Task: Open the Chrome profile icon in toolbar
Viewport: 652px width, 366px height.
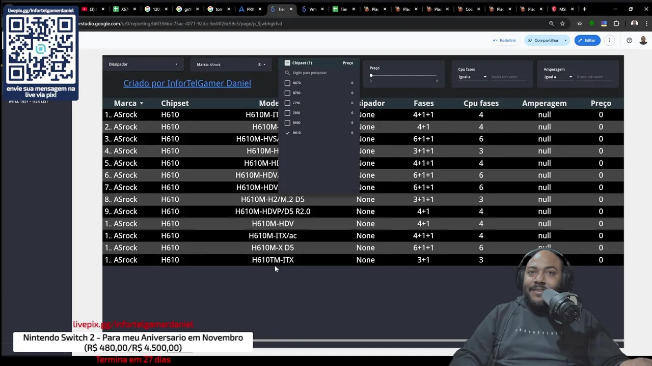Action: point(634,23)
